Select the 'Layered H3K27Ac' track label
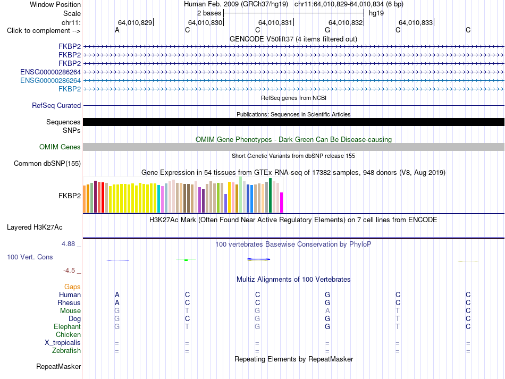 point(35,228)
